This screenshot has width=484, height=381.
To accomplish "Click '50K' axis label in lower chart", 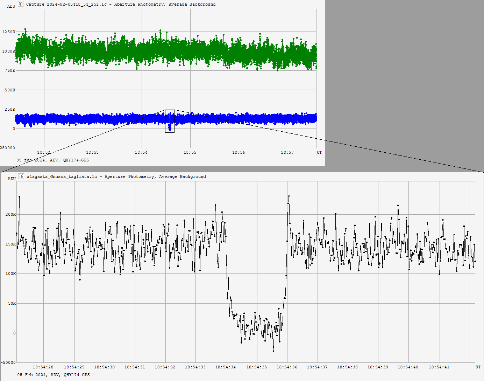I will 12,303.
